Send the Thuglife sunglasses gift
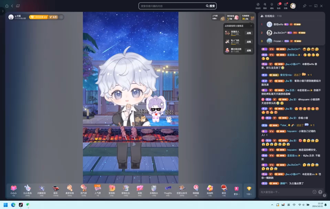Screen dimensions: 330x209 point(168,190)
